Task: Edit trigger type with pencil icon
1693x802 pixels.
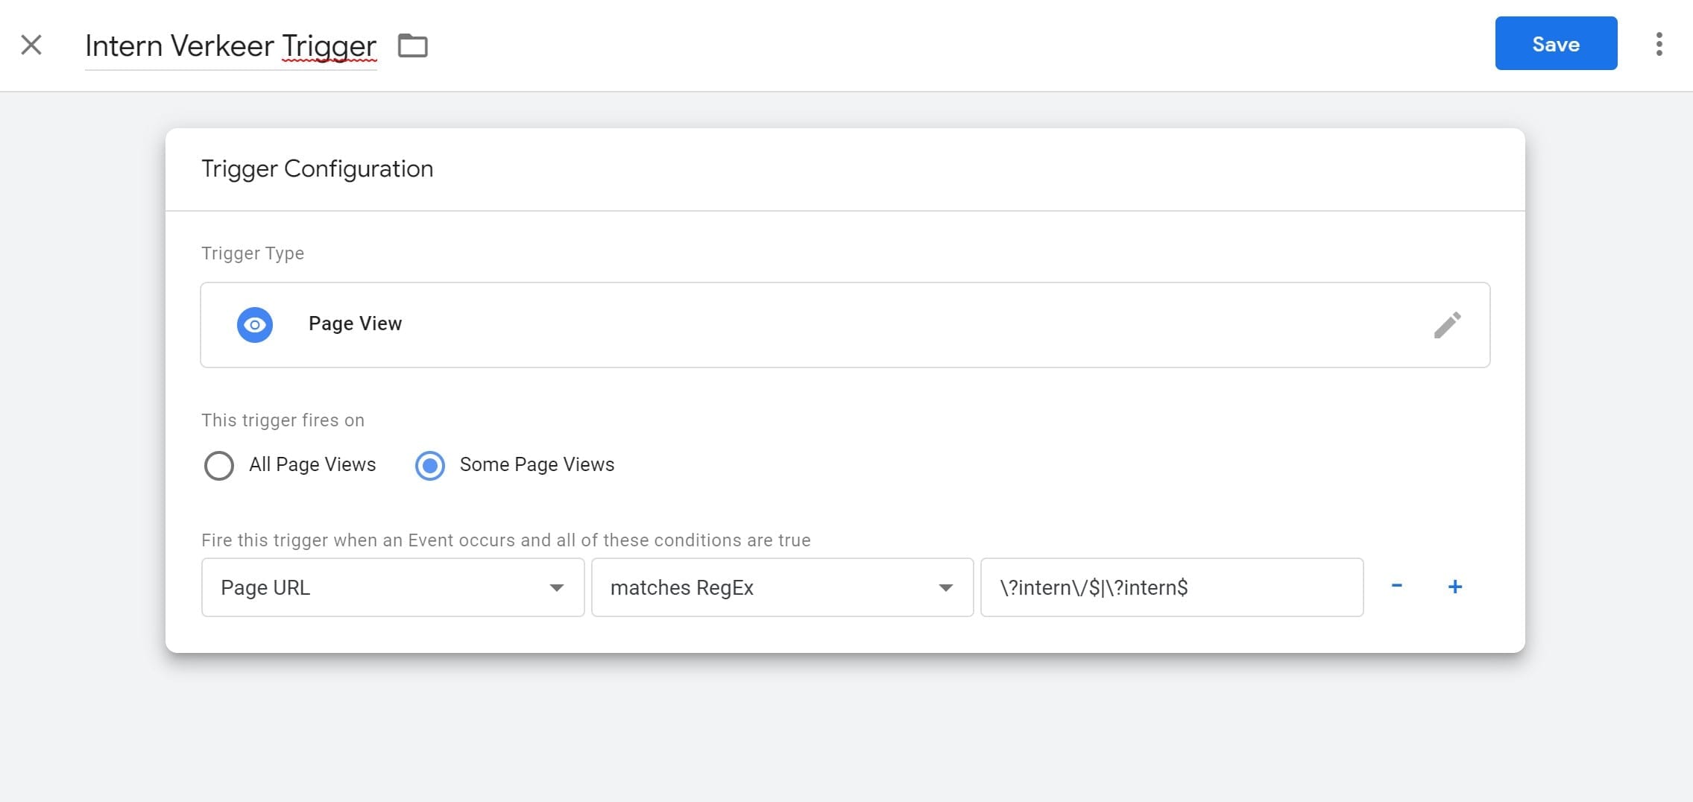Action: [1447, 325]
